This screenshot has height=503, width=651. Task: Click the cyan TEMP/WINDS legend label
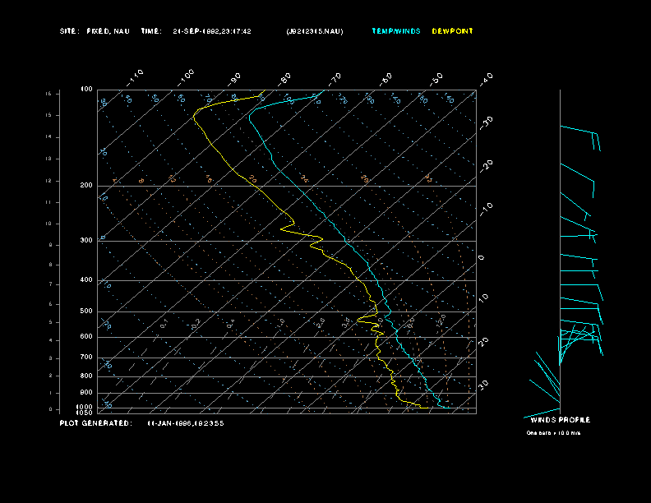point(395,31)
